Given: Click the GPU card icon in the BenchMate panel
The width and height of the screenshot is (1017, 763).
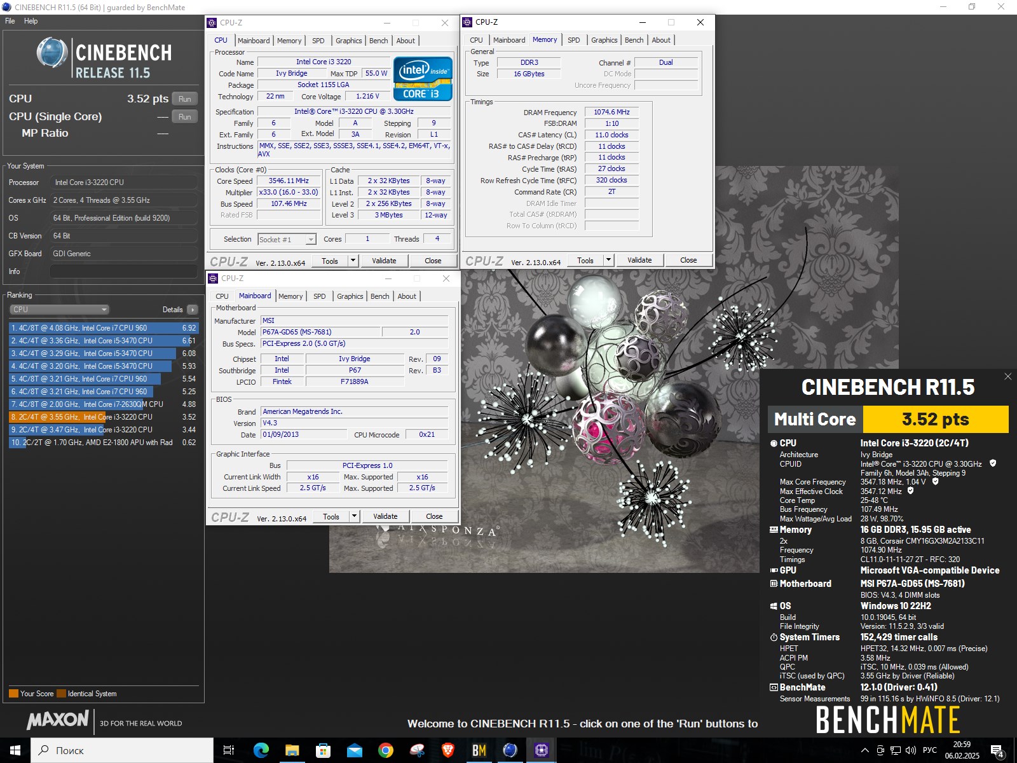Looking at the screenshot, I should [x=774, y=570].
